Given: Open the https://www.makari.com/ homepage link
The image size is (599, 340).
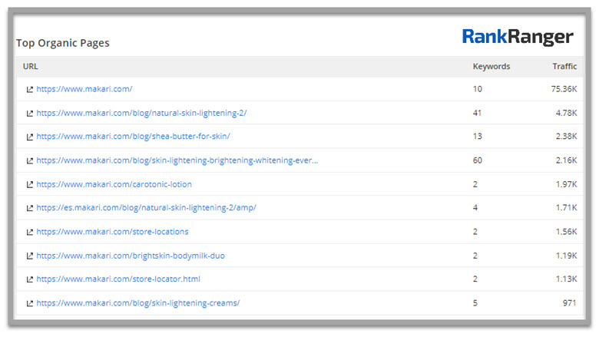Looking at the screenshot, I should point(84,89).
